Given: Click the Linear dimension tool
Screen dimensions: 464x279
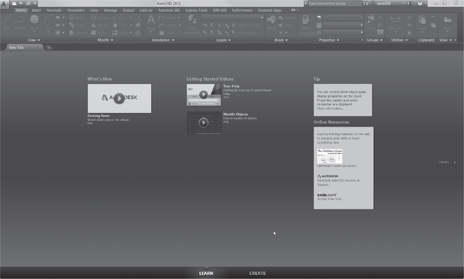Looking at the screenshot, I should [167, 18].
